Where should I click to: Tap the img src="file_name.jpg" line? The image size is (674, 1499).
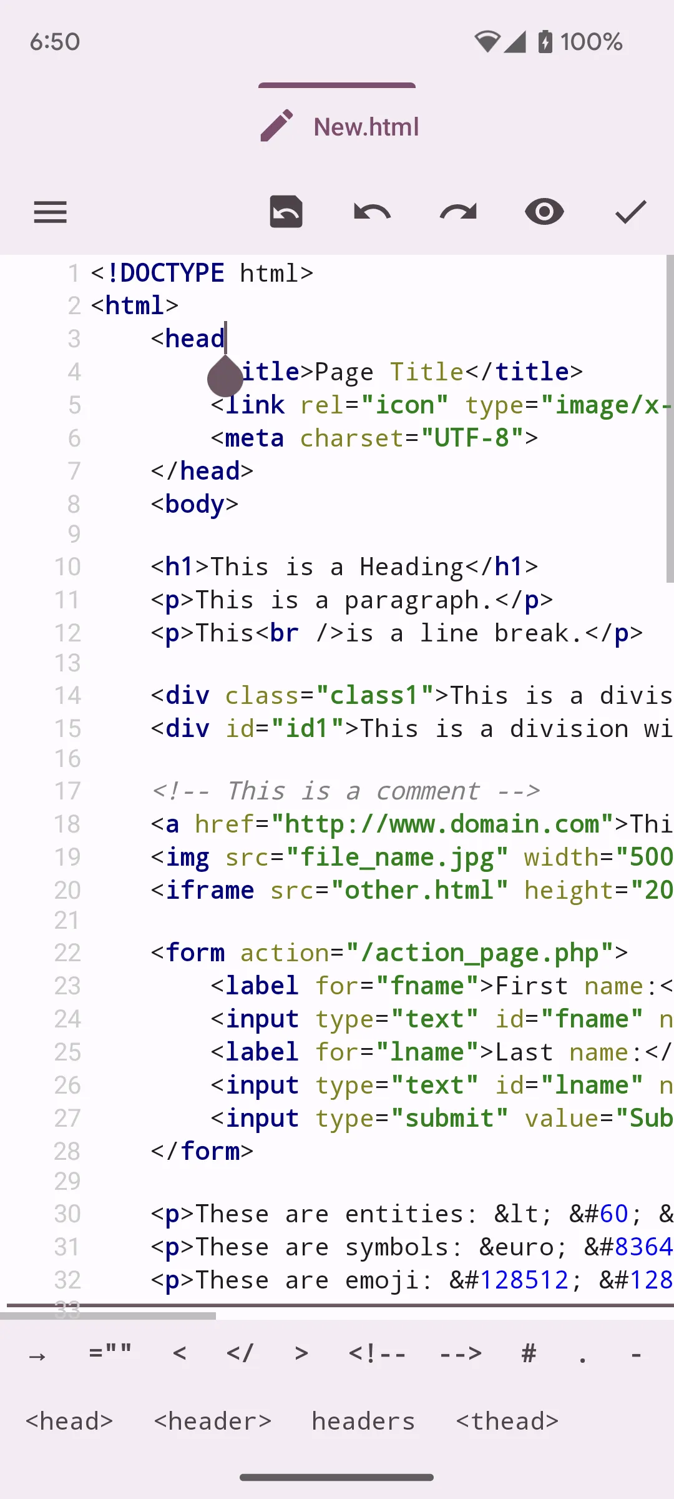tap(412, 858)
